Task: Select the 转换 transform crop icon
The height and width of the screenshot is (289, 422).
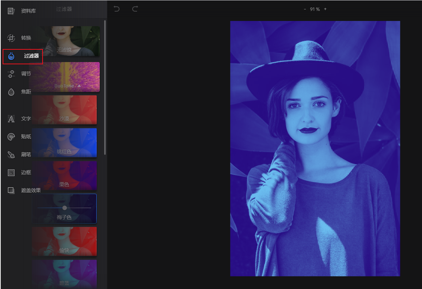Action: (11, 38)
